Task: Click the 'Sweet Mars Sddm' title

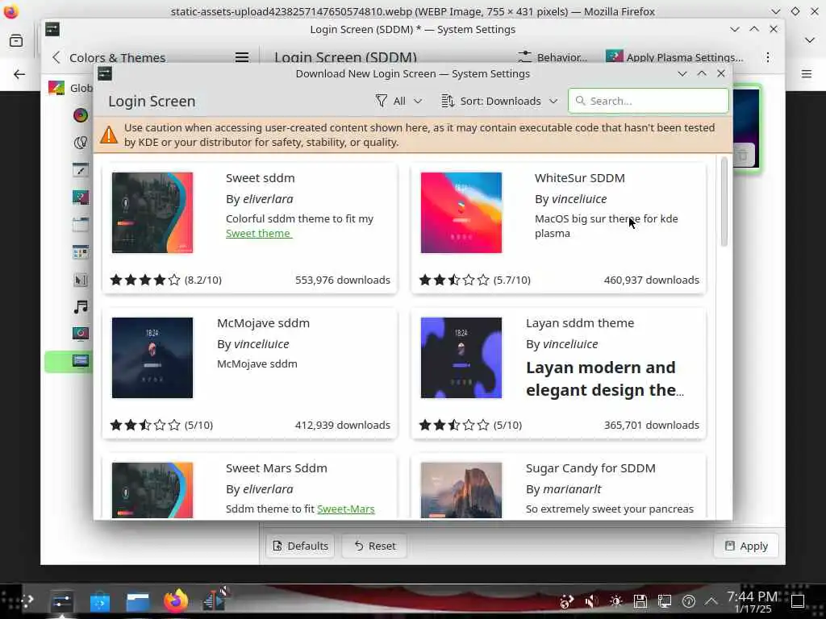Action: tap(276, 468)
